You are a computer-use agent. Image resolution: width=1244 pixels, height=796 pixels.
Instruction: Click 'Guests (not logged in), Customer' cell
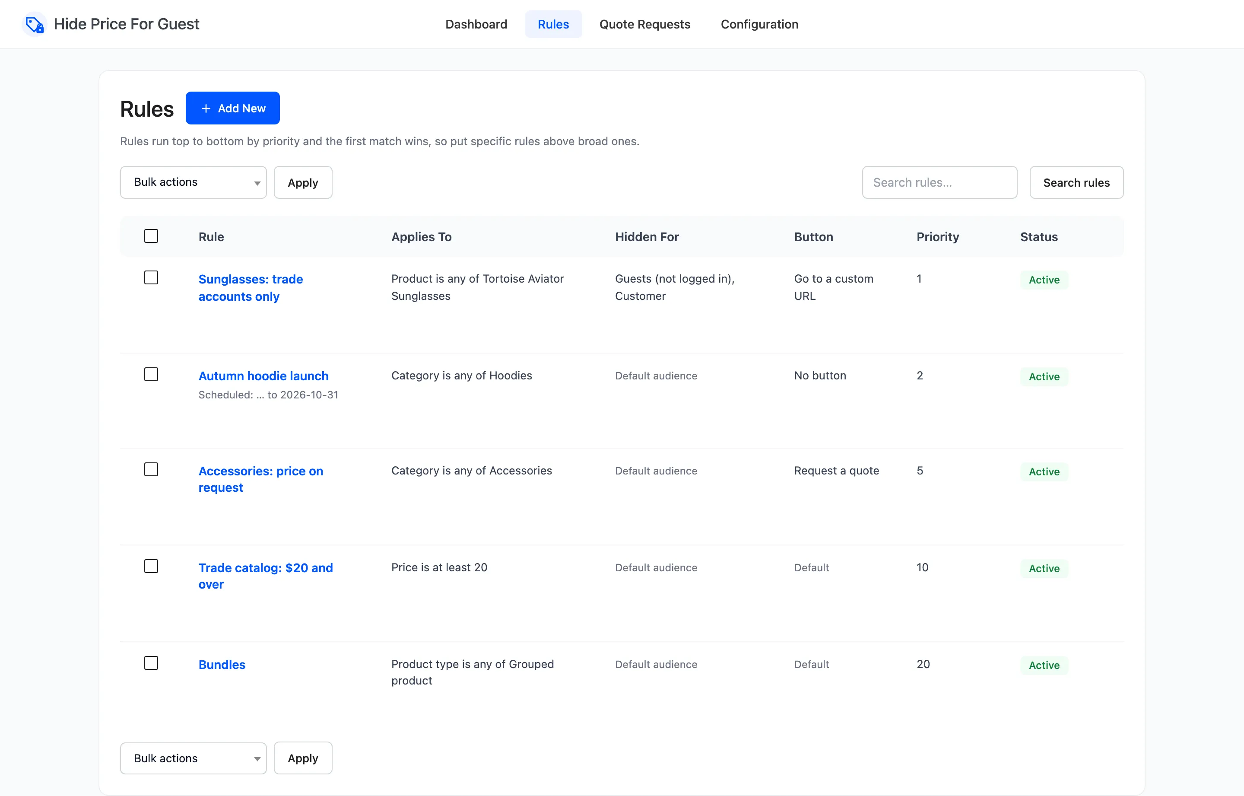coord(675,287)
